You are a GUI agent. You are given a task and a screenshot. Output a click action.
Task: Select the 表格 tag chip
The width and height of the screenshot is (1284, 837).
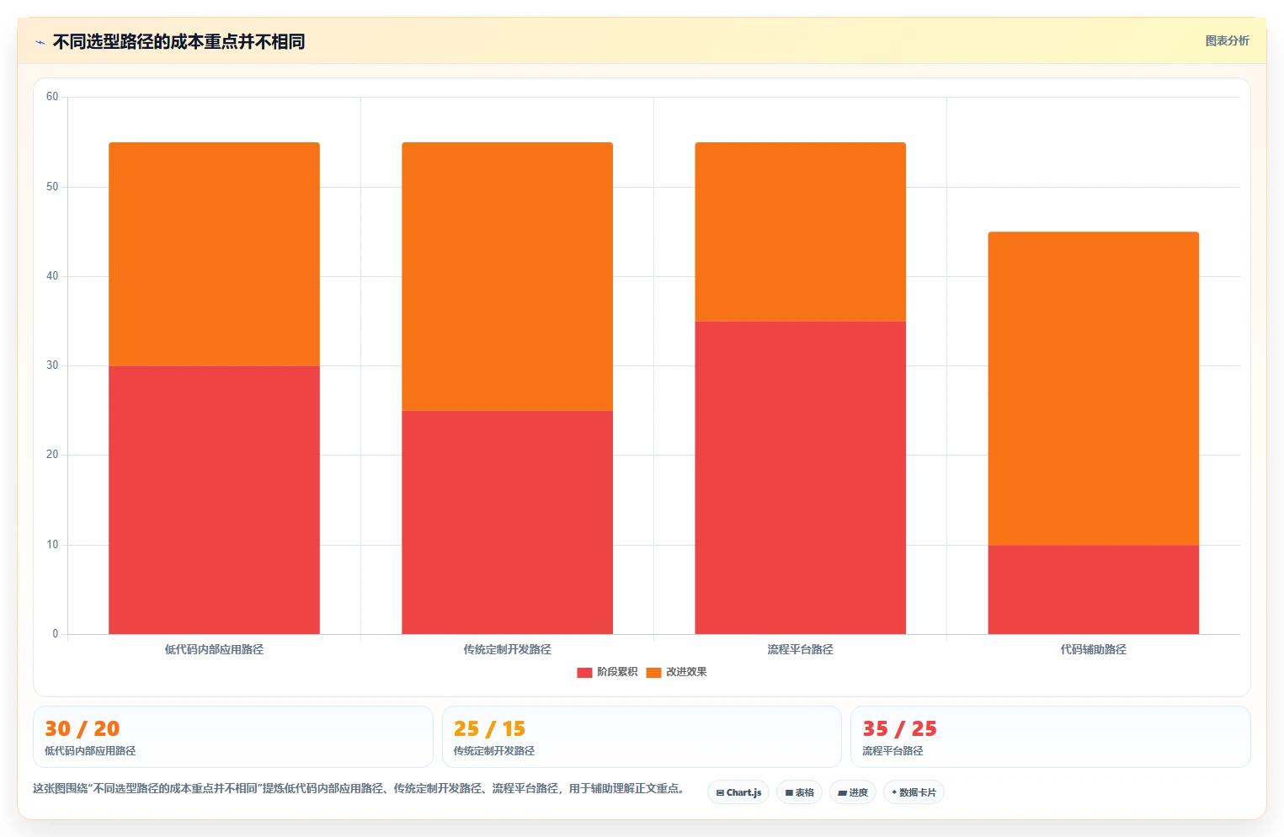[x=799, y=792]
